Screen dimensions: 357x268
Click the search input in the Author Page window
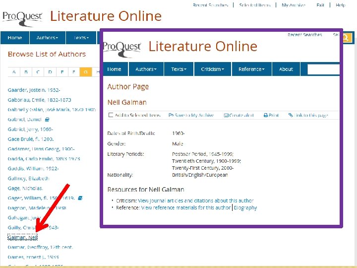[323, 69]
